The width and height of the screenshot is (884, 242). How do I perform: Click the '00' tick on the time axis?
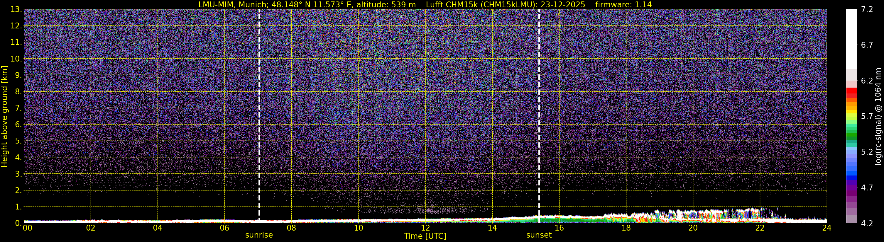click(27, 228)
